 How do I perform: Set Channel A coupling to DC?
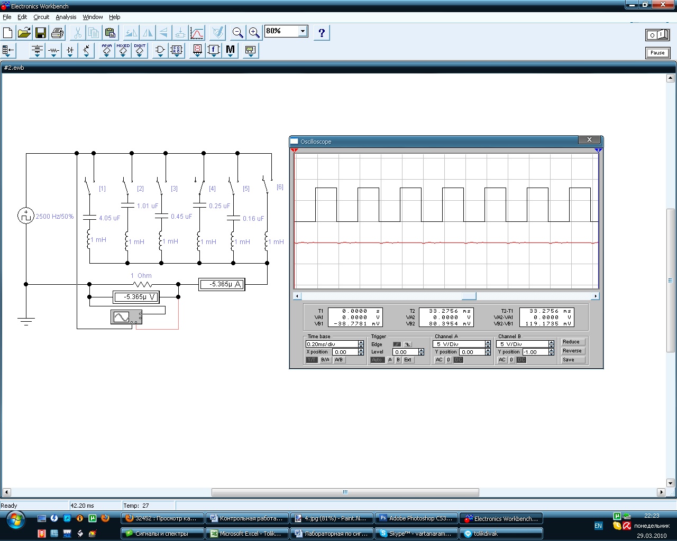(459, 360)
